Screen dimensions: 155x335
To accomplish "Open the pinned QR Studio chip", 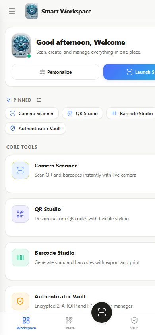I will click(83, 113).
